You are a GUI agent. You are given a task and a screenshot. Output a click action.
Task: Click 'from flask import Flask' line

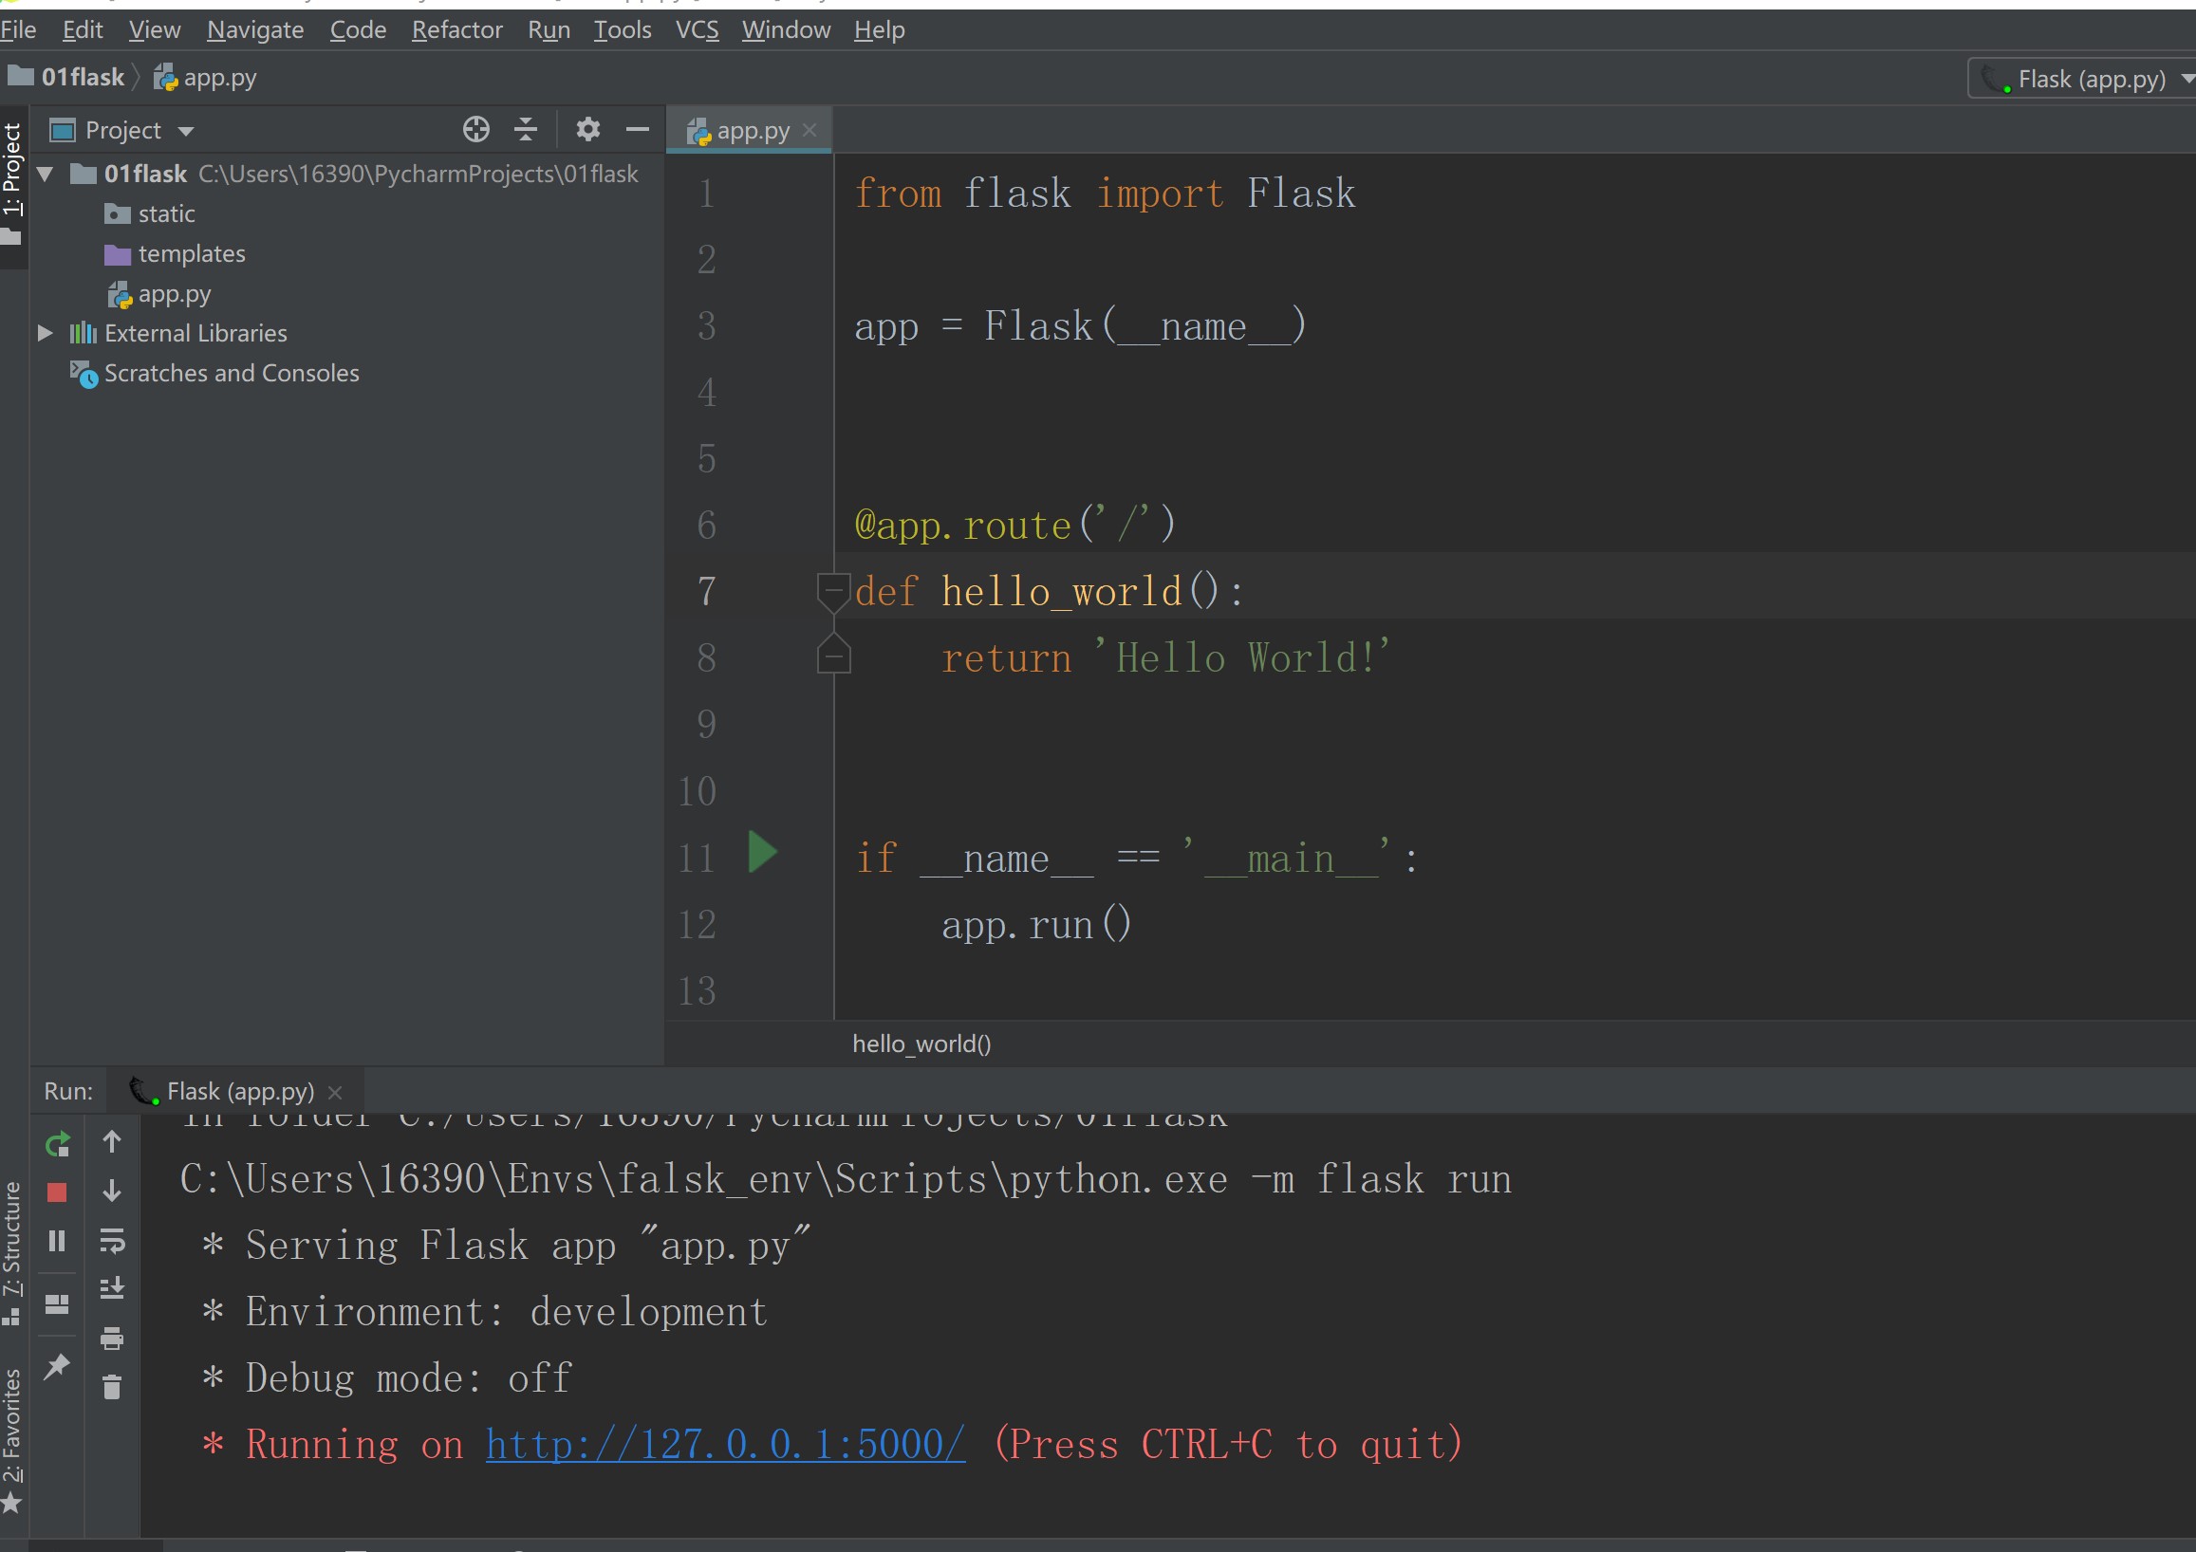pyautogui.click(x=1105, y=194)
